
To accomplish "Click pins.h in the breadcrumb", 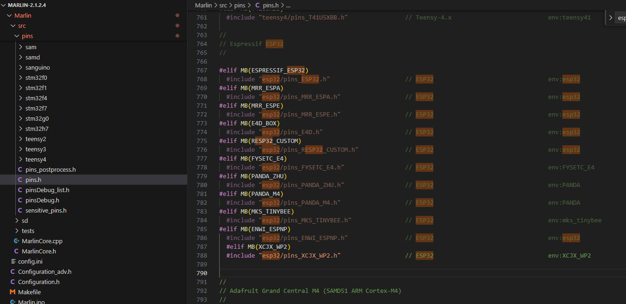I will [x=271, y=5].
